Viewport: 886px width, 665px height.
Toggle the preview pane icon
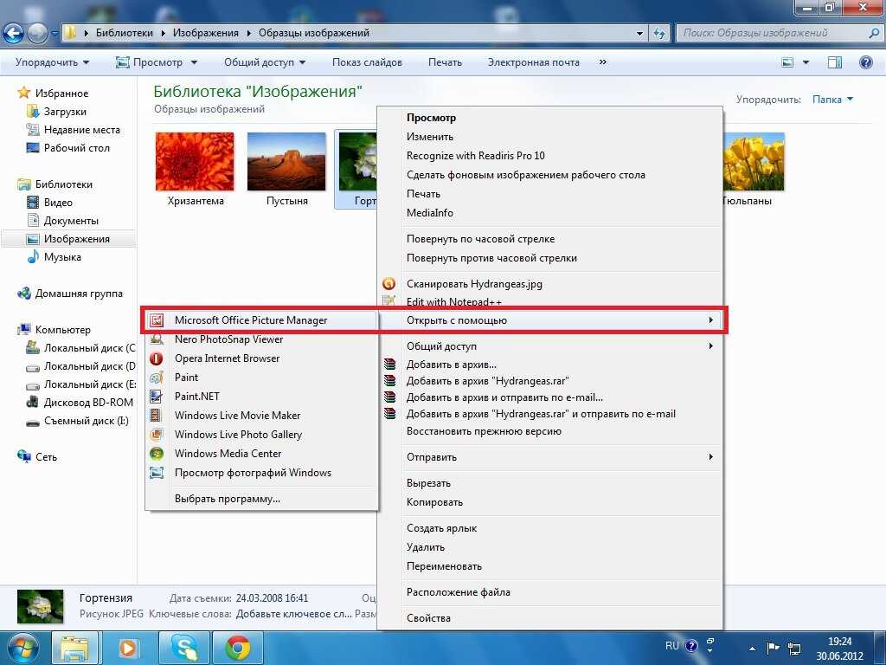tap(835, 62)
